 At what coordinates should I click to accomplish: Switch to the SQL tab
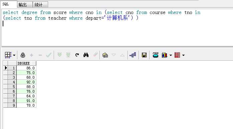click(x=8, y=4)
